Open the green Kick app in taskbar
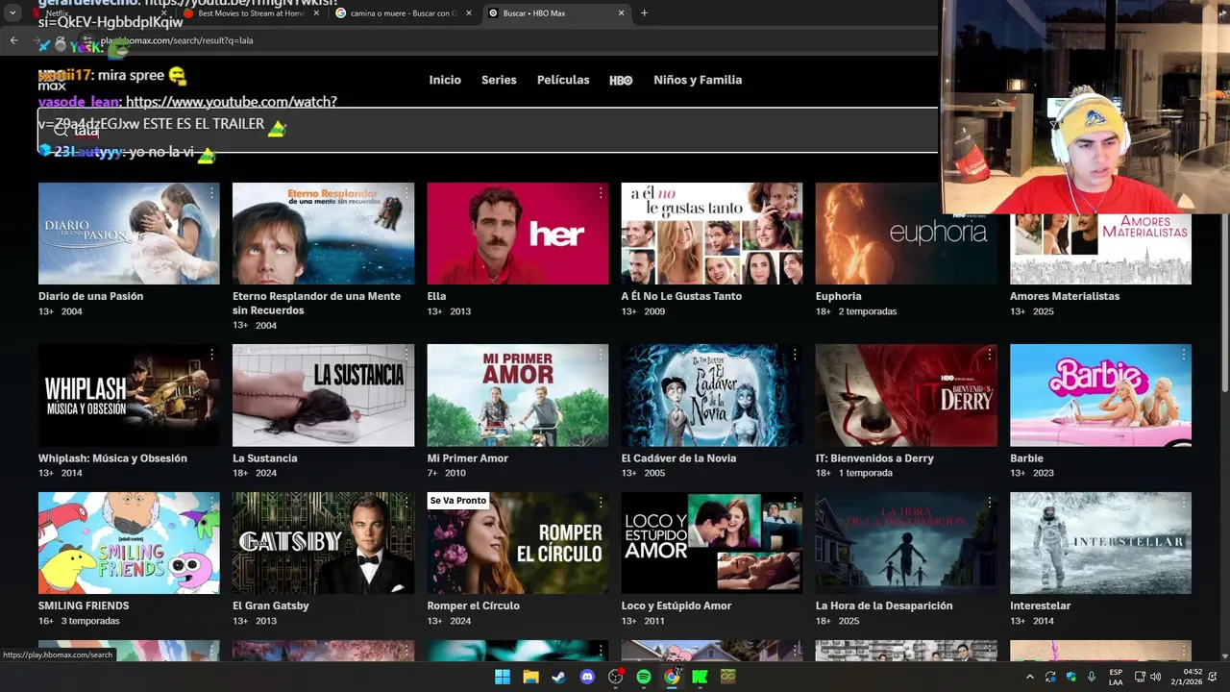This screenshot has height=692, width=1230. 700,677
